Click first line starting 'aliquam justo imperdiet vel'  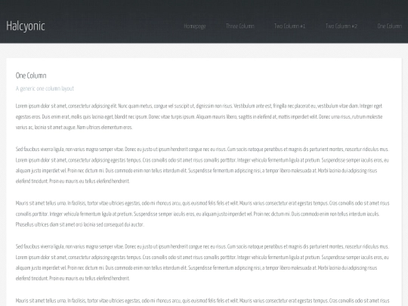(196, 171)
